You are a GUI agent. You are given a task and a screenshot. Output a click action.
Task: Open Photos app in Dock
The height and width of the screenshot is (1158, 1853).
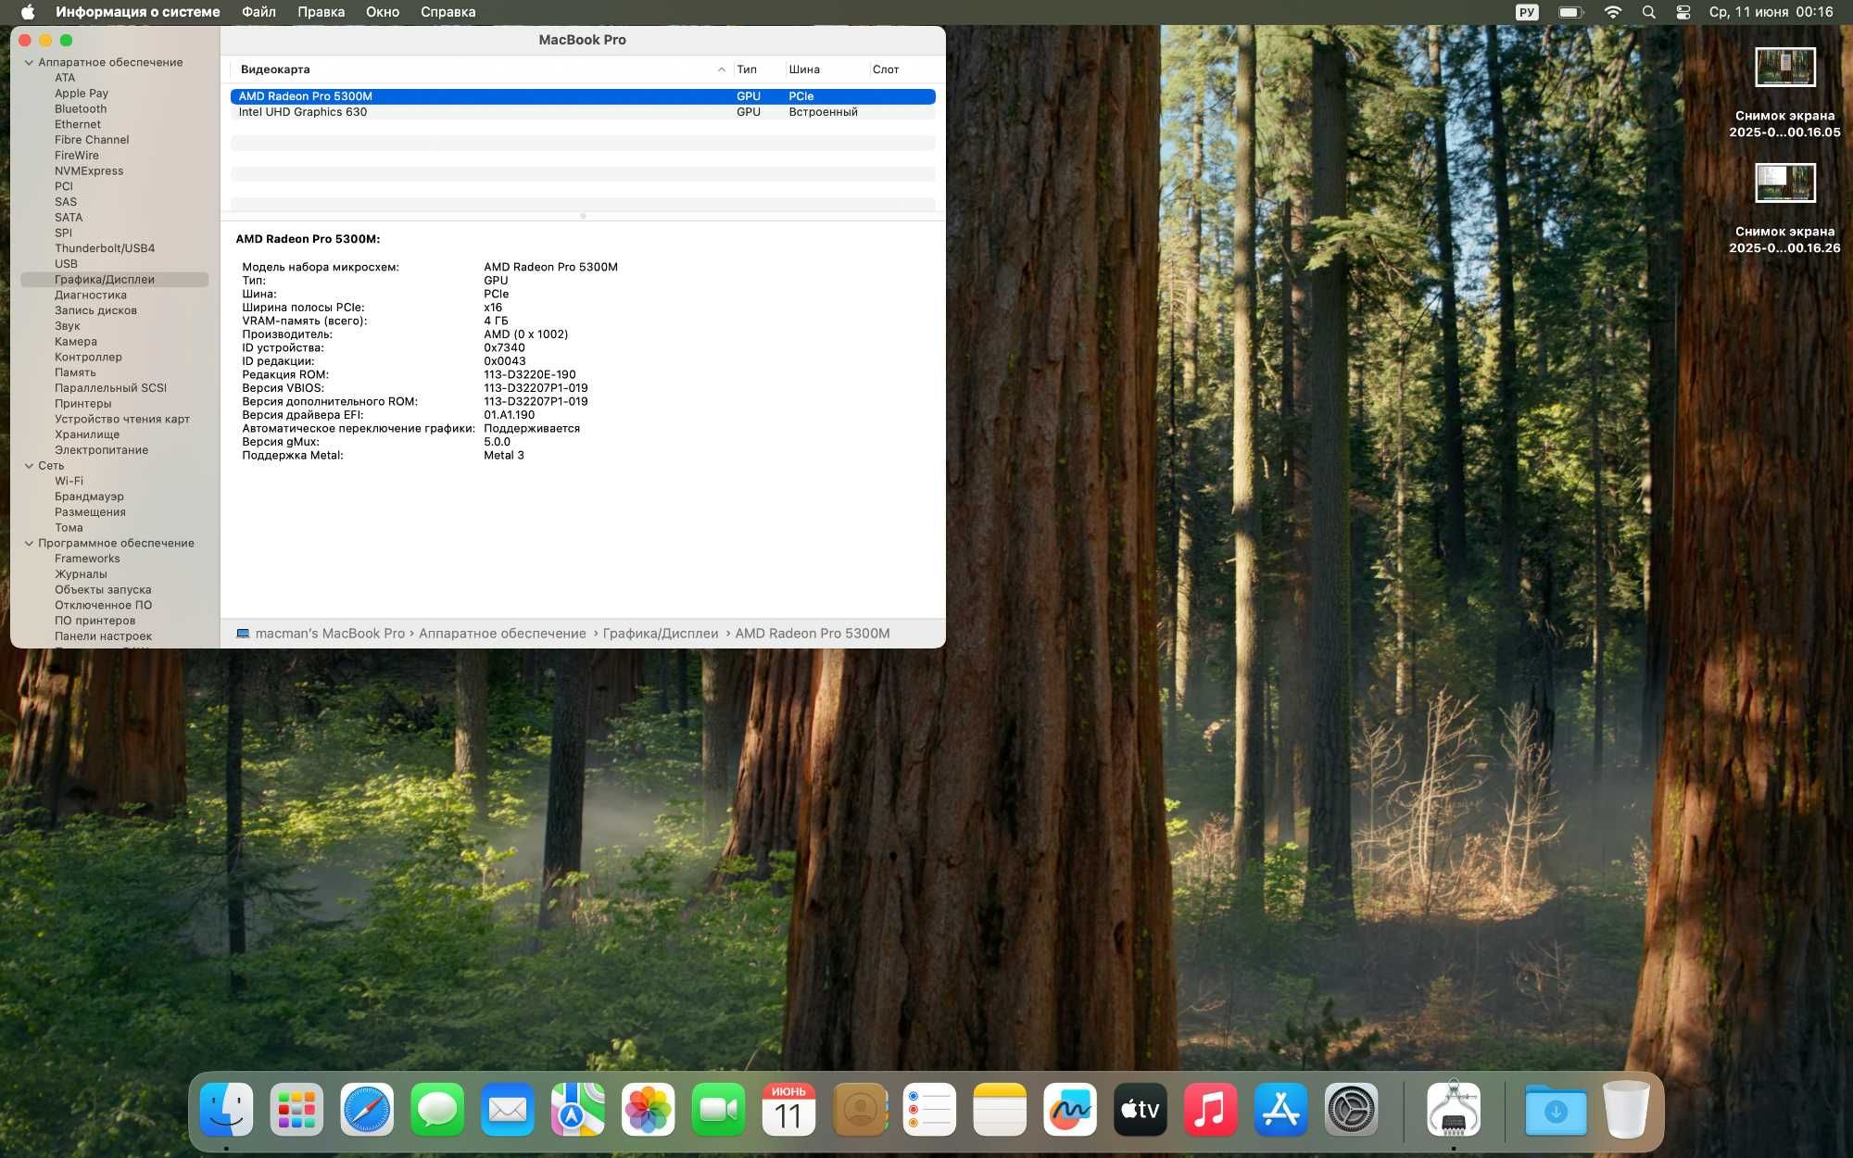(x=649, y=1109)
